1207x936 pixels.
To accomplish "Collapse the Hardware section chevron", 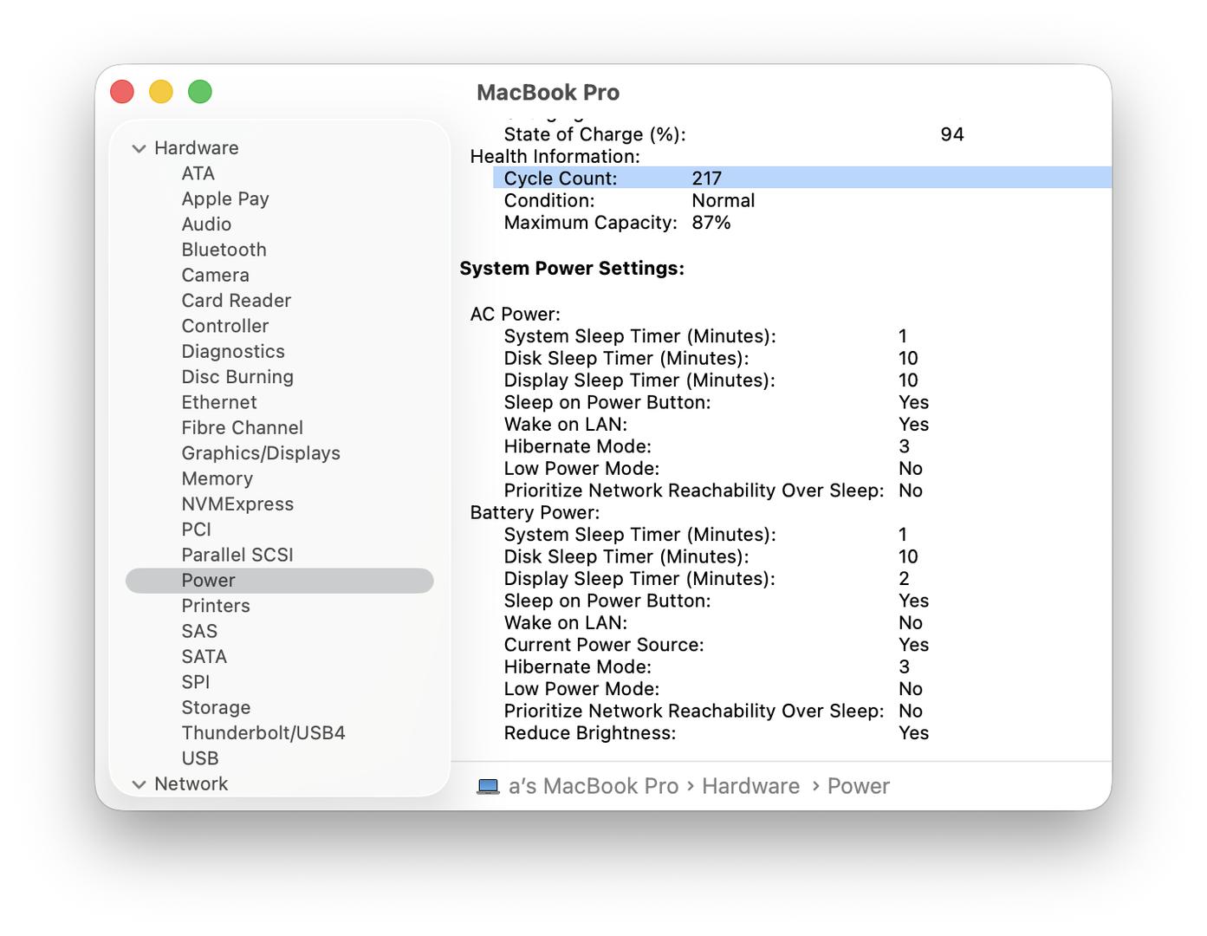I will click(x=139, y=148).
